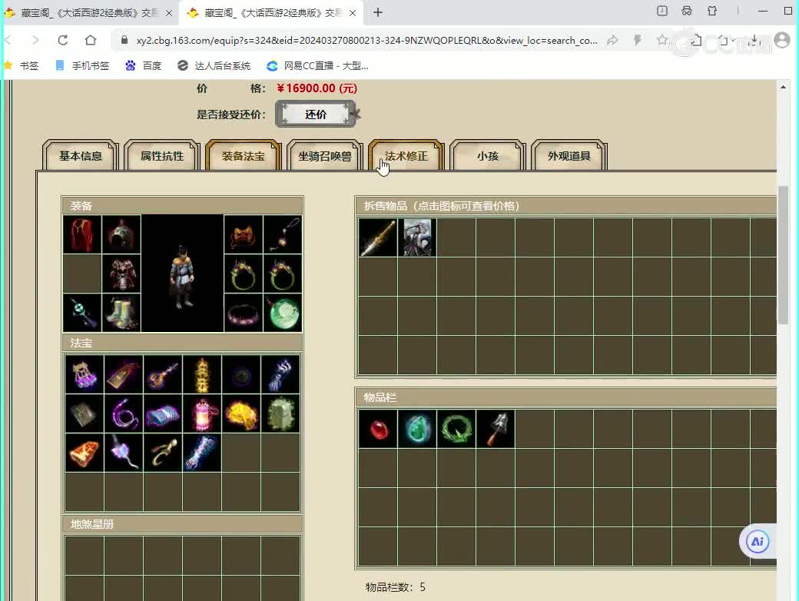Bookmark this page with star icon
Screen dimensions: 799x601
[x=662, y=40]
